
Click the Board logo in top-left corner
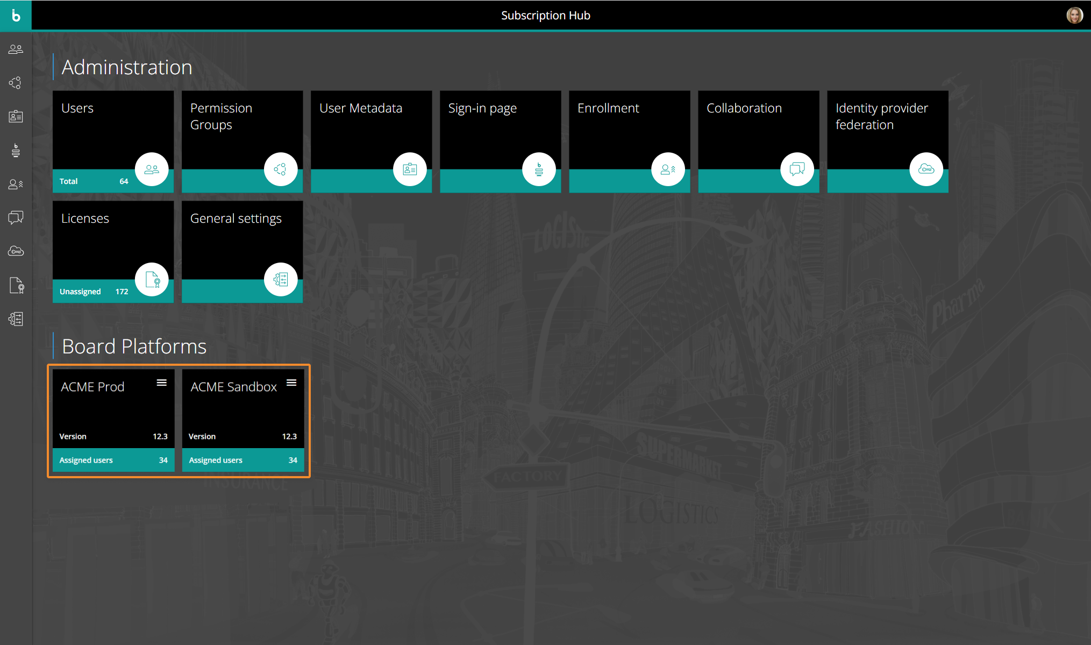coord(16,15)
